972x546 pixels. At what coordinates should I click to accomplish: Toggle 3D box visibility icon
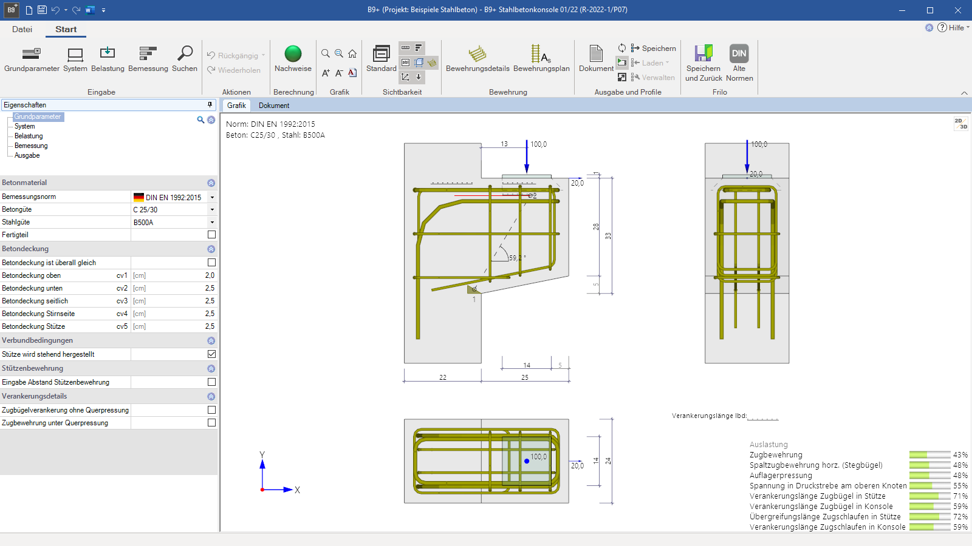[x=419, y=62]
